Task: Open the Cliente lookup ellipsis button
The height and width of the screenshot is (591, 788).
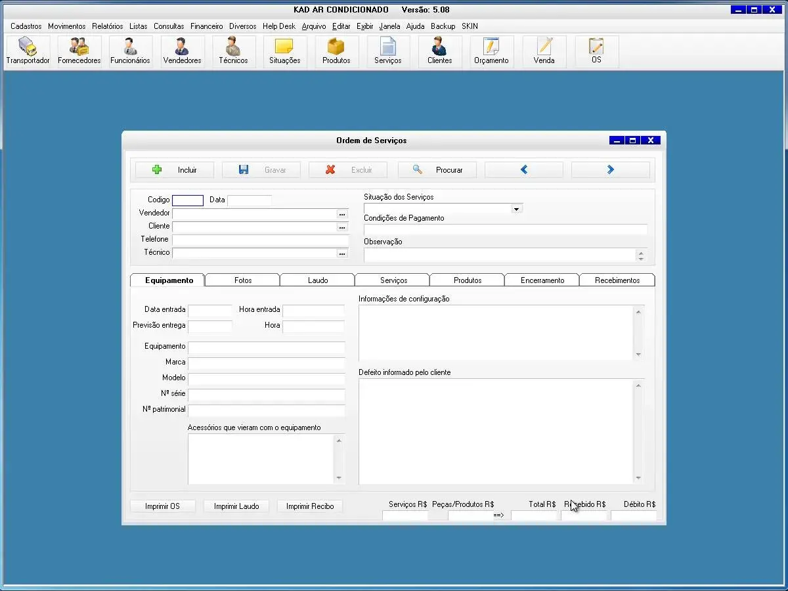Action: coord(341,227)
